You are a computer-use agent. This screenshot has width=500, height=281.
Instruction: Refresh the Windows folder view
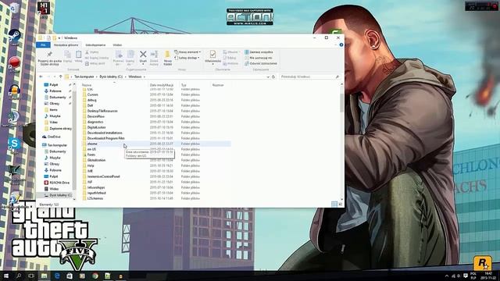(273, 76)
